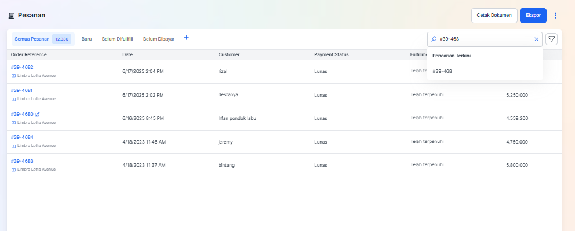Viewport: 575px width, 231px height.
Task: Click the Payment Status column header
Action: click(331, 54)
